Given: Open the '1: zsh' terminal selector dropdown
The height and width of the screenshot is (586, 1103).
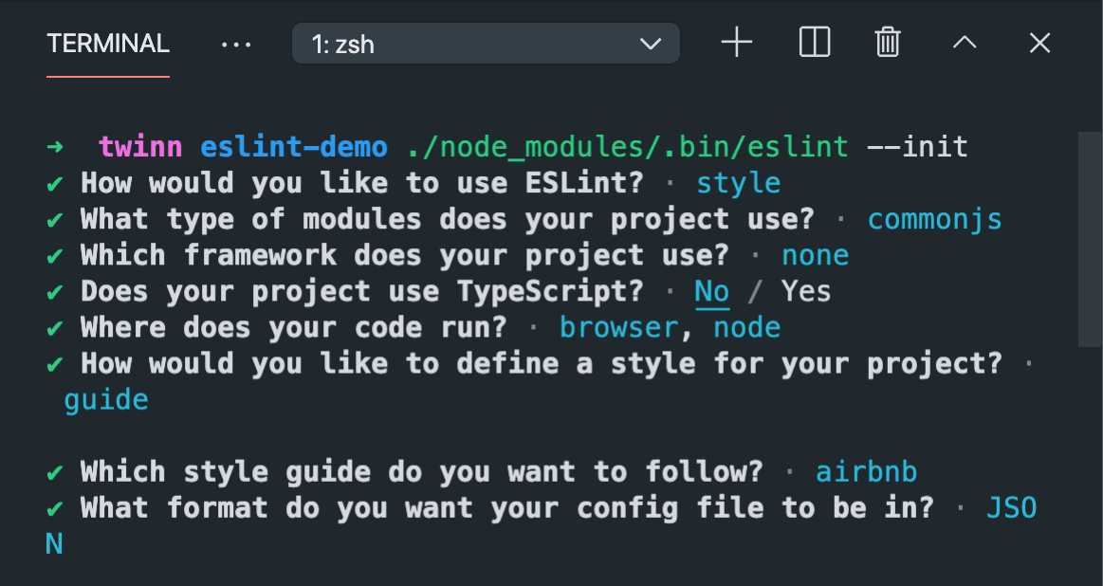Looking at the screenshot, I should pyautogui.click(x=487, y=44).
